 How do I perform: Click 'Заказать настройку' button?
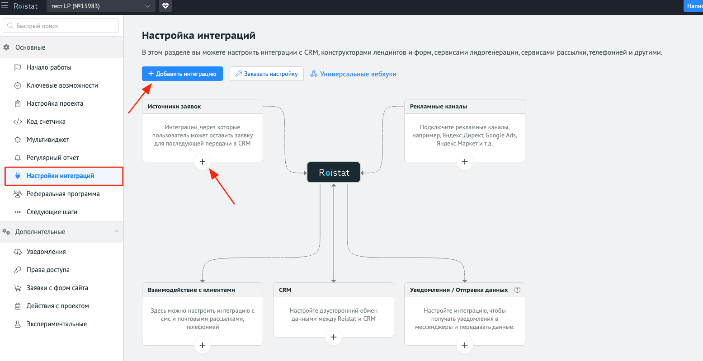pyautogui.click(x=266, y=74)
